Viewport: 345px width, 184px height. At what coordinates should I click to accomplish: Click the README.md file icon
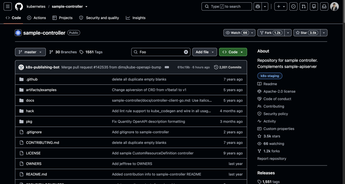pos(21,174)
